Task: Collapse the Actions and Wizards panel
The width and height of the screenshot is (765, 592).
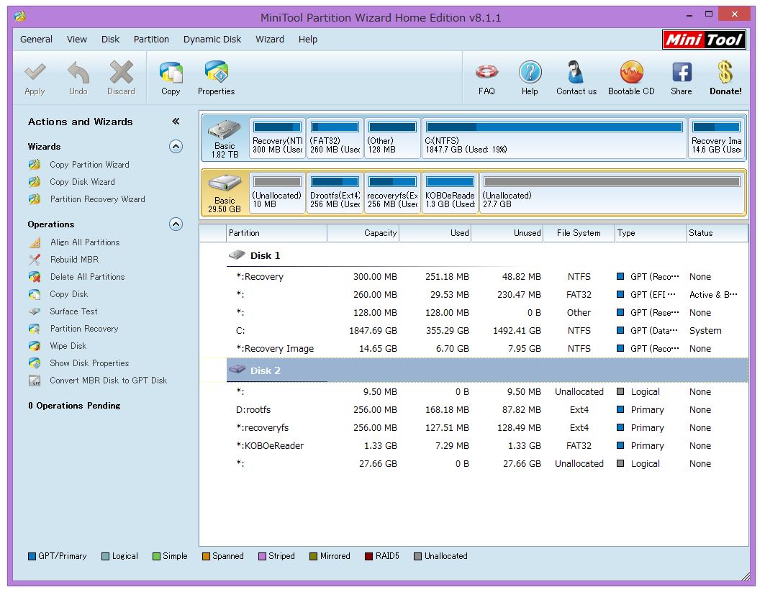Action: [x=176, y=122]
